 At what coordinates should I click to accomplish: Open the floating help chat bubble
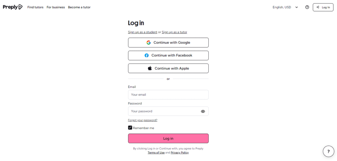328,151
